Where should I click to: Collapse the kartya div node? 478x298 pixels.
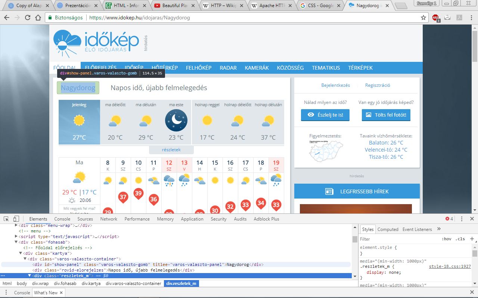[21, 253]
